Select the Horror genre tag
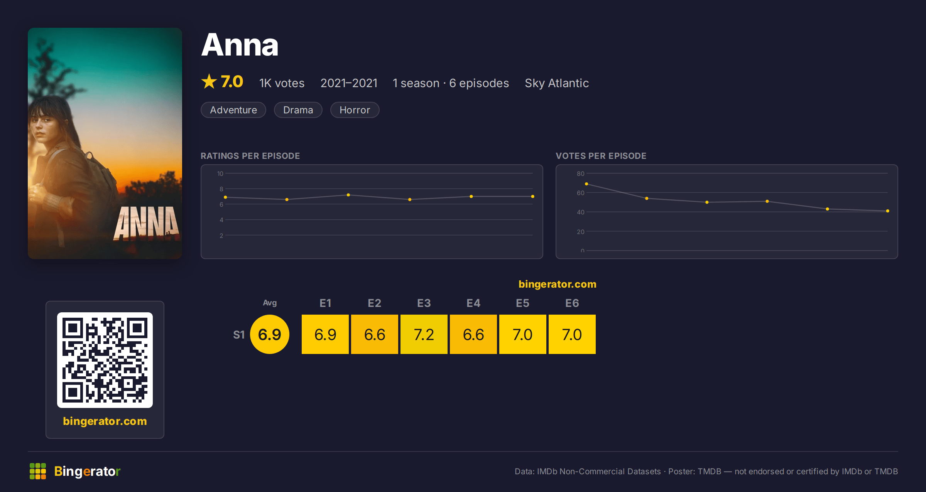926x492 pixels. [355, 110]
